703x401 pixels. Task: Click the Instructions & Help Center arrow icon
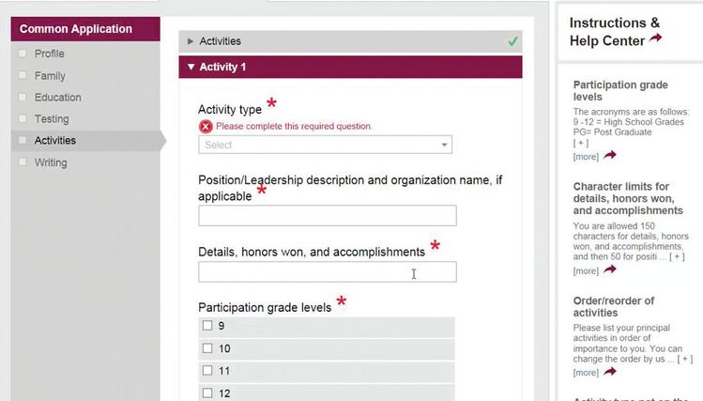[x=655, y=39]
